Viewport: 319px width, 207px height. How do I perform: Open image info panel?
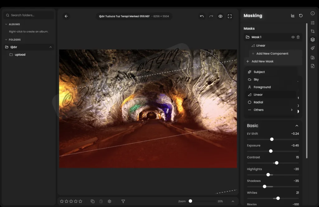pos(313,13)
